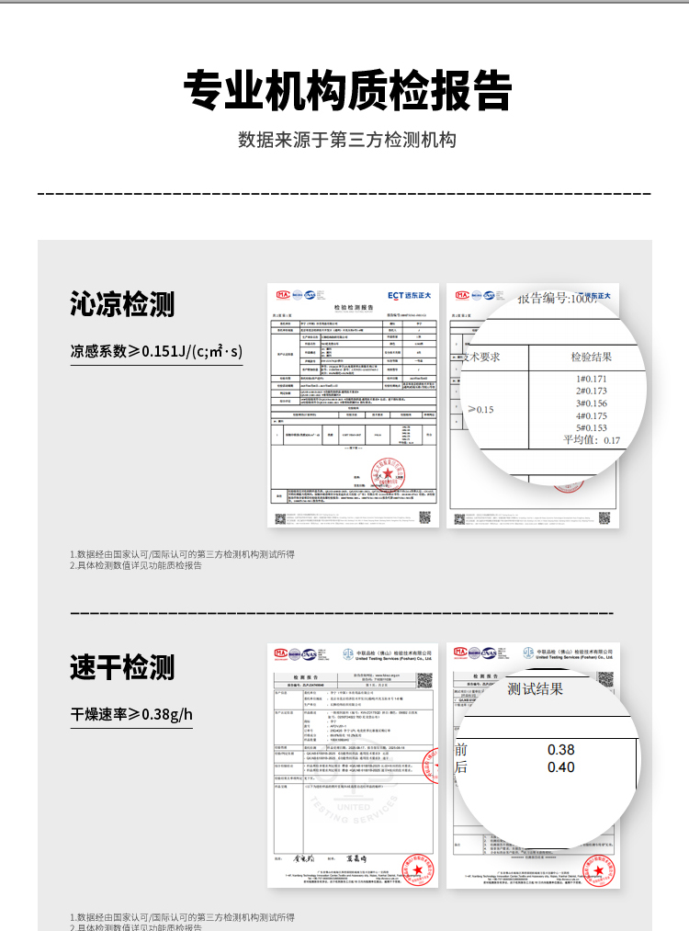Click the 干燥速率≥0.38g/h underlined text
The width and height of the screenshot is (689, 931).
coord(131,714)
